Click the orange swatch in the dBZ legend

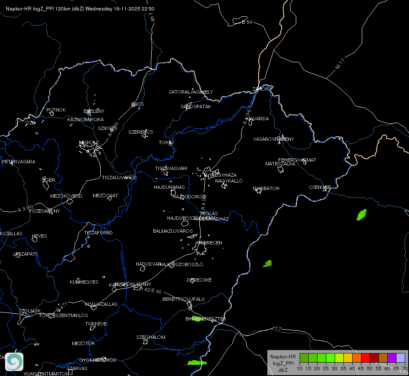coord(357,358)
